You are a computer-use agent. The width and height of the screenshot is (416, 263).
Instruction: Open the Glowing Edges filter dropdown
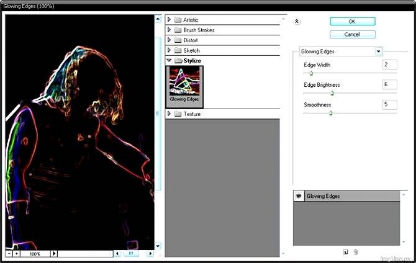[378, 51]
